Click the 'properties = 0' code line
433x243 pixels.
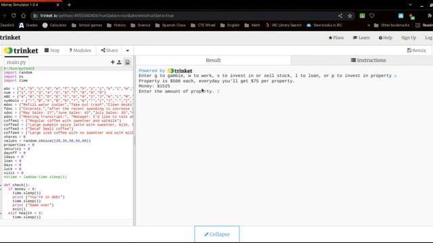19,144
